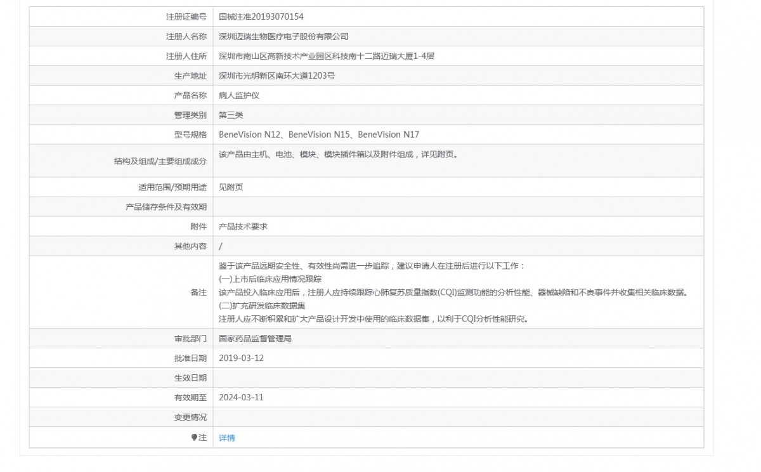This screenshot has height=472, width=761.
Task: Select attachment value 产品技术要求
Action: 243,226
